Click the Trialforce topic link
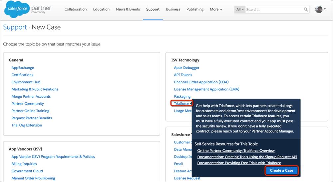 [181, 104]
